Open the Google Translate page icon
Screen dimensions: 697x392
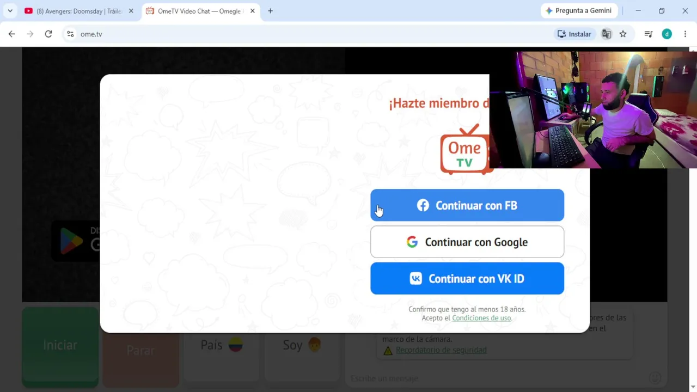click(x=606, y=34)
